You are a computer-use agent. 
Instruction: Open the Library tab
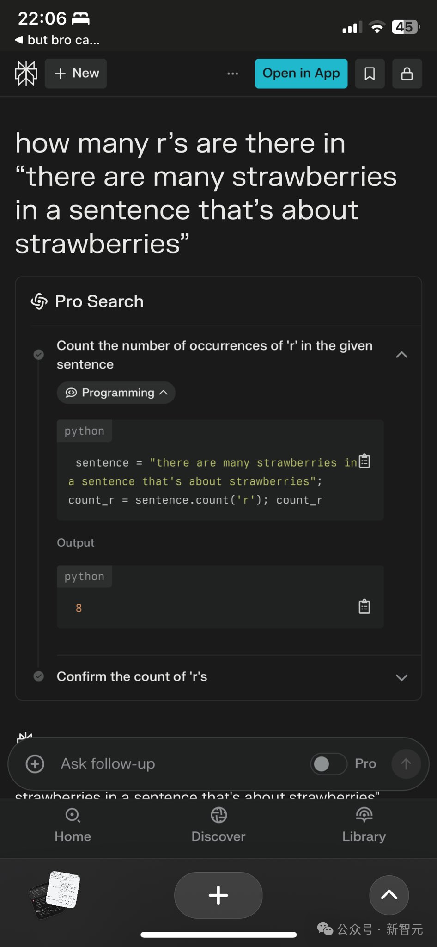tap(364, 824)
